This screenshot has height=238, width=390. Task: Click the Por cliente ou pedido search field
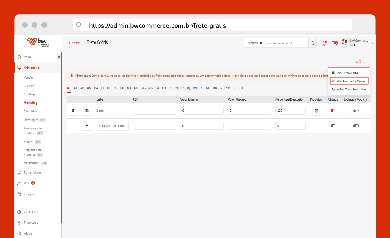tap(286, 43)
